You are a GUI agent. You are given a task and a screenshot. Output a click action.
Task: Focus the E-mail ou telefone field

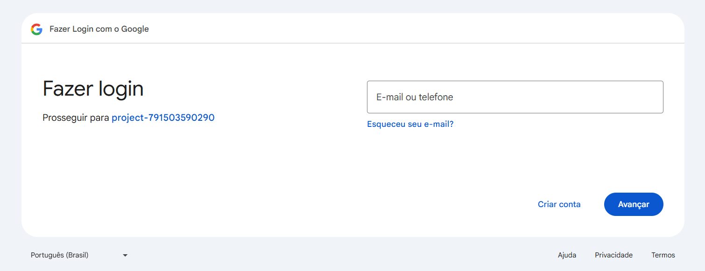[515, 97]
